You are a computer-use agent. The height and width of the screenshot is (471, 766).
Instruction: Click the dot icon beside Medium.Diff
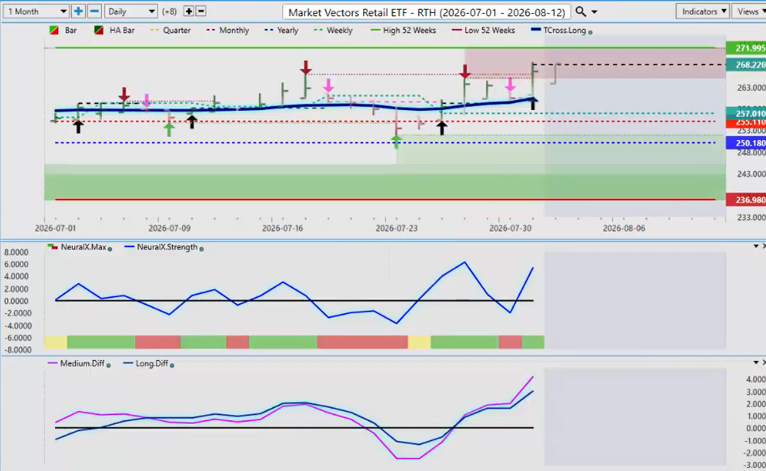(x=108, y=365)
